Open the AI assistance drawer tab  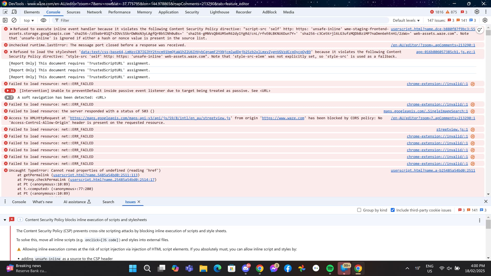77,202
